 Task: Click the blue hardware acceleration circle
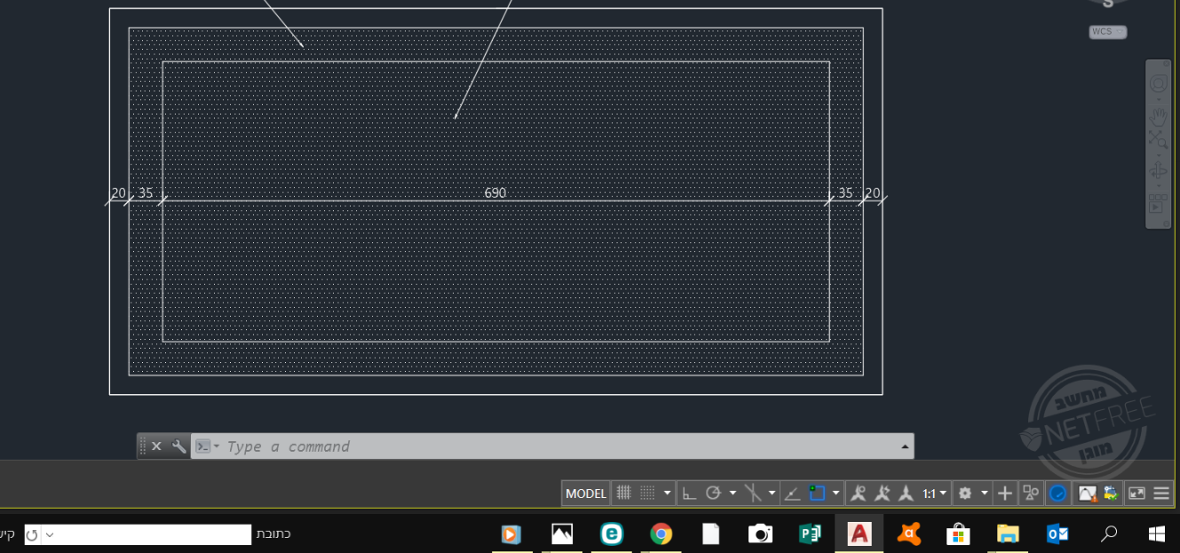pyautogui.click(x=1057, y=494)
